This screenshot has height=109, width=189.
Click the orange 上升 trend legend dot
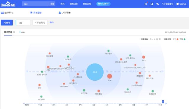(177, 39)
